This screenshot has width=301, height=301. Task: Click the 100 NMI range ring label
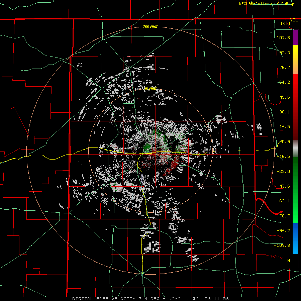click(150, 26)
